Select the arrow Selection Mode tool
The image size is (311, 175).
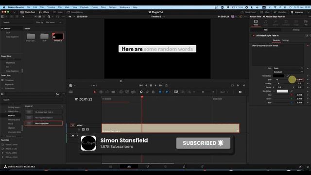pos(95,92)
